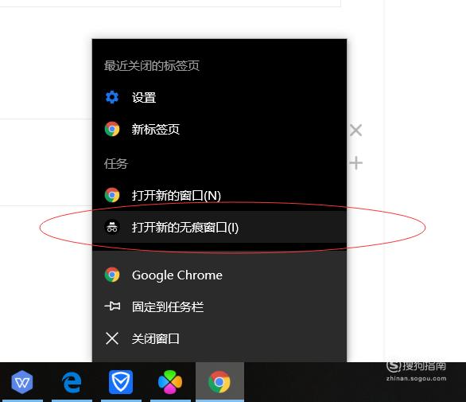Click the blue gear icon beside 设置
The image size is (466, 402).
[x=112, y=97]
